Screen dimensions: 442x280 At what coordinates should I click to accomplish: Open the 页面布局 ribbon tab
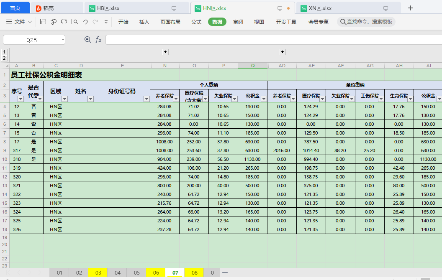point(170,22)
